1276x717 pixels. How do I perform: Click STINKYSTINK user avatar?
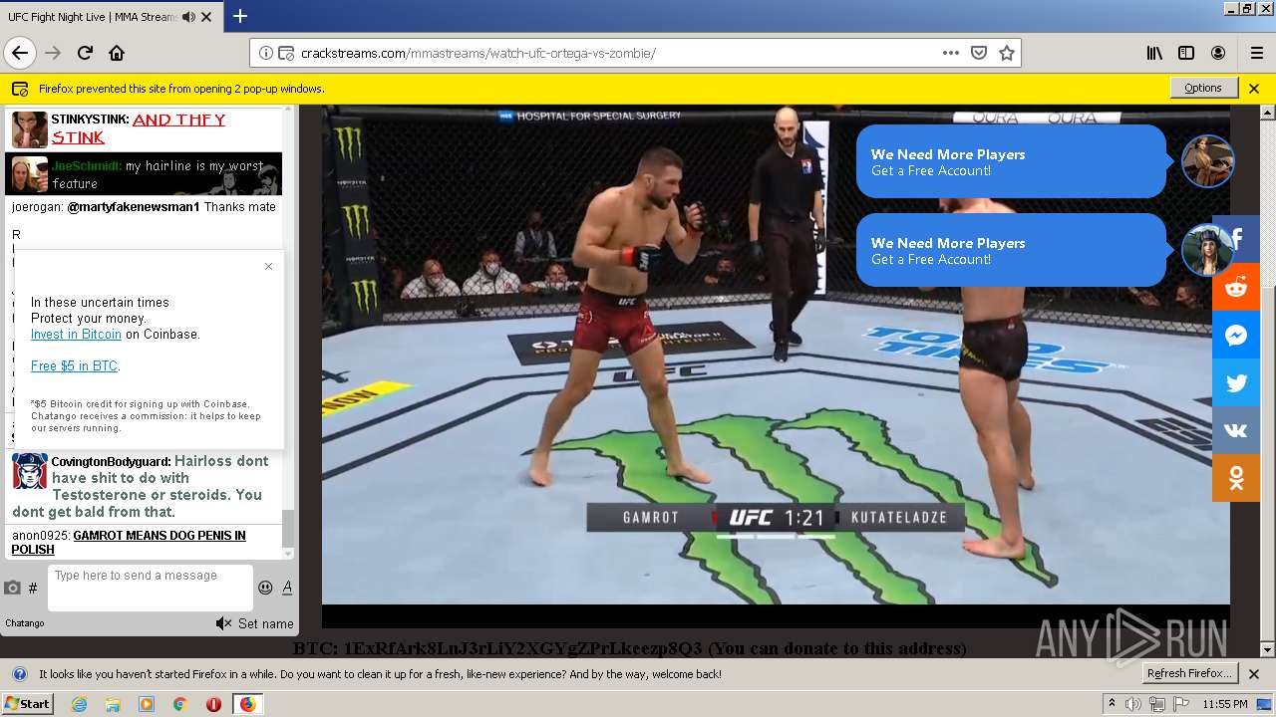(30, 129)
